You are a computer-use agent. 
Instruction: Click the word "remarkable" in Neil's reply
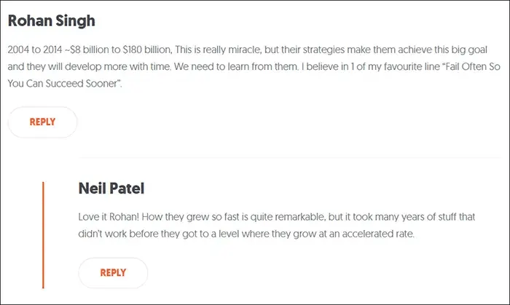[x=300, y=217]
